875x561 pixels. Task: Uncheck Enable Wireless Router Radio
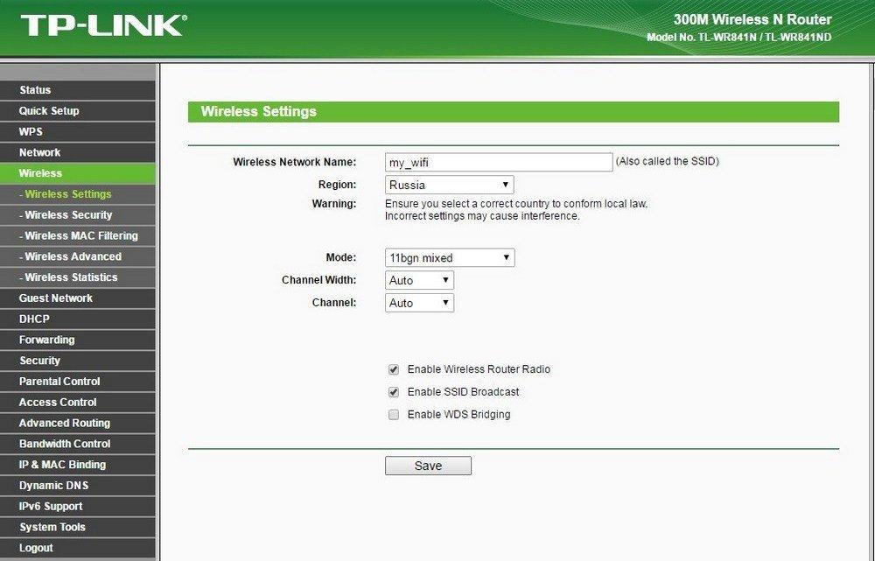pyautogui.click(x=394, y=369)
